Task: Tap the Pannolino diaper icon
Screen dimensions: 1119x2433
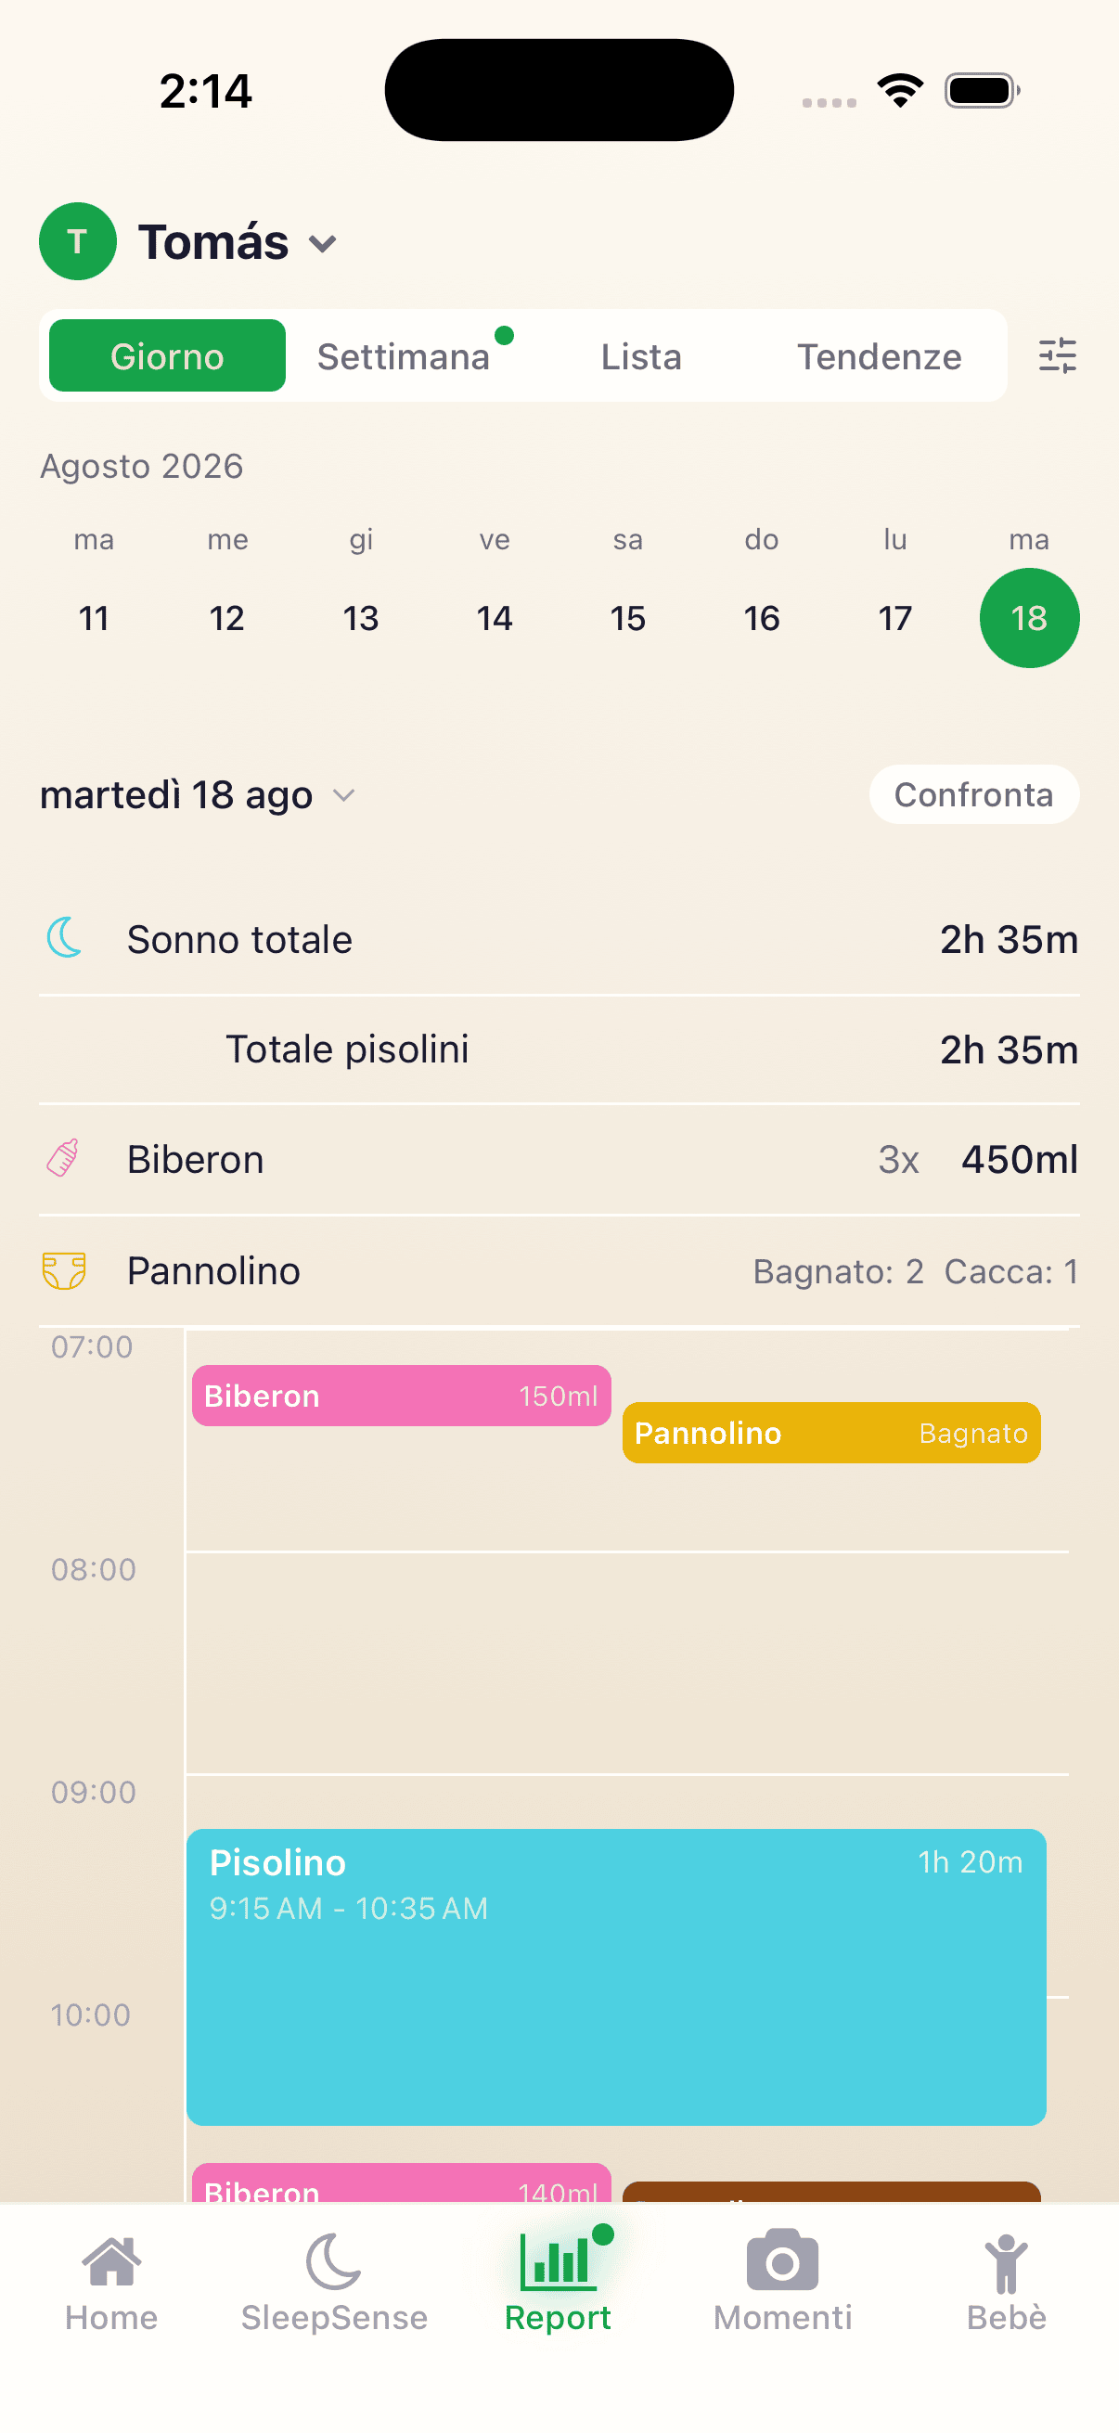Action: pos(64,1270)
